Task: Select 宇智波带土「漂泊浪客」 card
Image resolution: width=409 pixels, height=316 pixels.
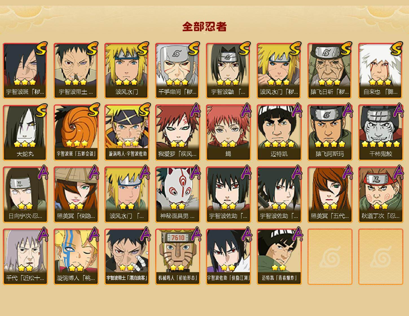Action: click(127, 257)
